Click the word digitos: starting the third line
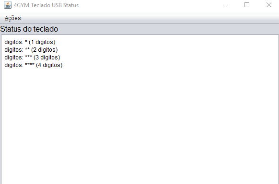 14,57
